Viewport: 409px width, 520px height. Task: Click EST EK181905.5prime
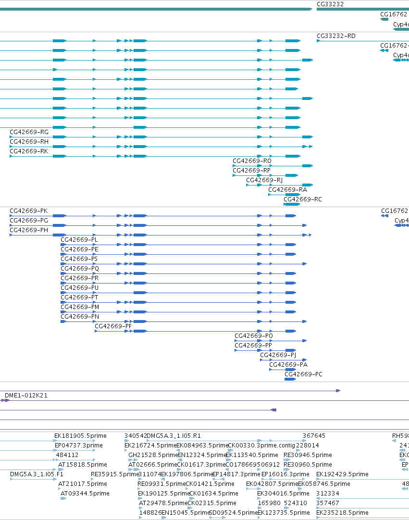pos(80,436)
